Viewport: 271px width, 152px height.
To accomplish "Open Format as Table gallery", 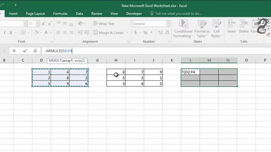I will click(202, 28).
